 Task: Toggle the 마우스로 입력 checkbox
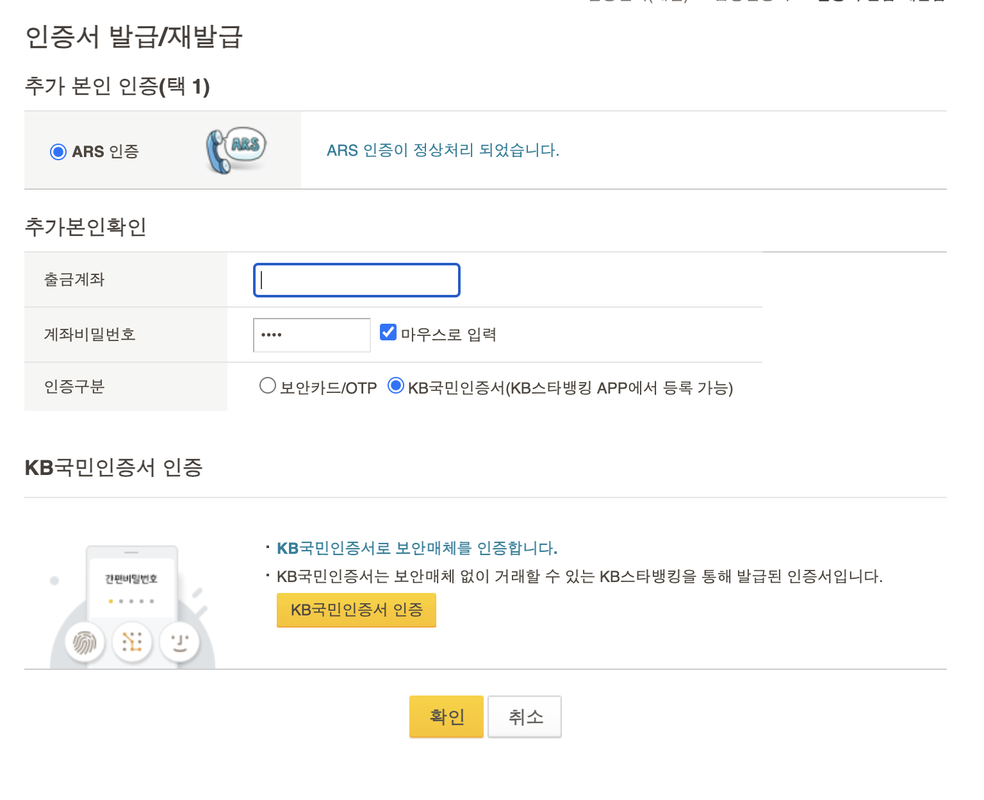[388, 332]
